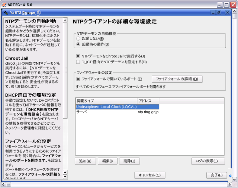Toggle NTPデーモンをChroot Jailで実行する checkbox
Screen dimensions: 238x188
pos(78,56)
